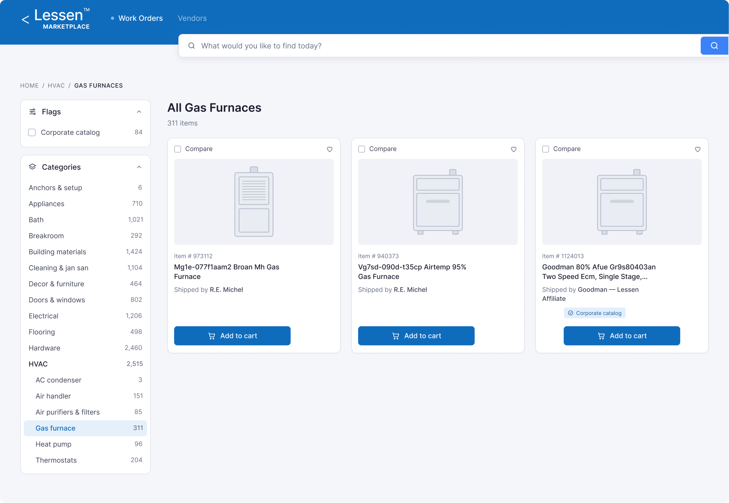Add Airtemp 95% Gas Furnace to cart
The width and height of the screenshot is (729, 503).
pos(416,336)
